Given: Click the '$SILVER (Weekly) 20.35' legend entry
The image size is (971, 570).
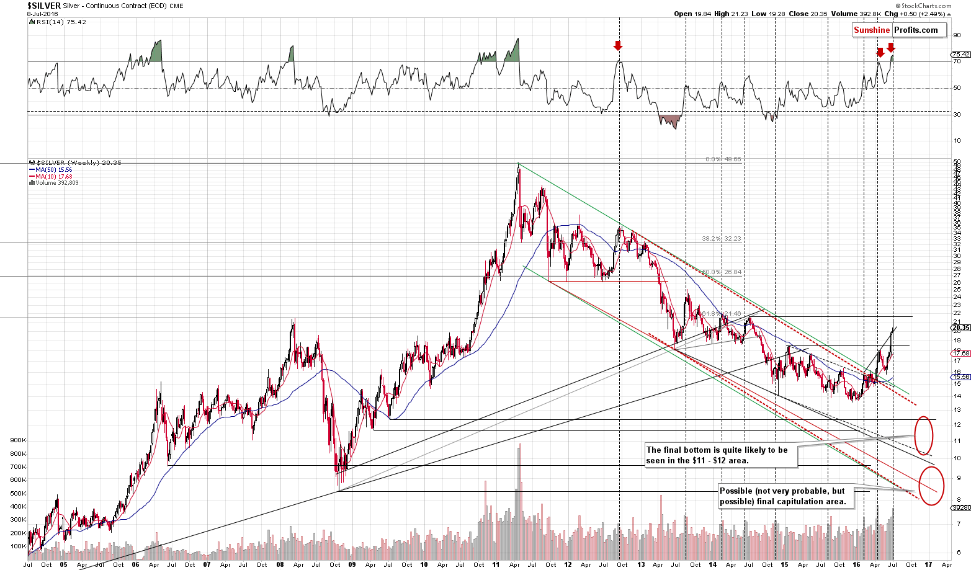Looking at the screenshot, I should (75, 163).
